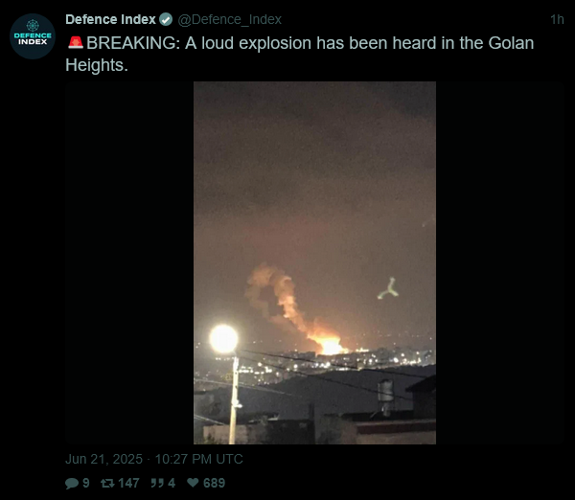The width and height of the screenshot is (575, 500).
Task: Open the Jun 21, 2025 date link
Action: point(103,459)
